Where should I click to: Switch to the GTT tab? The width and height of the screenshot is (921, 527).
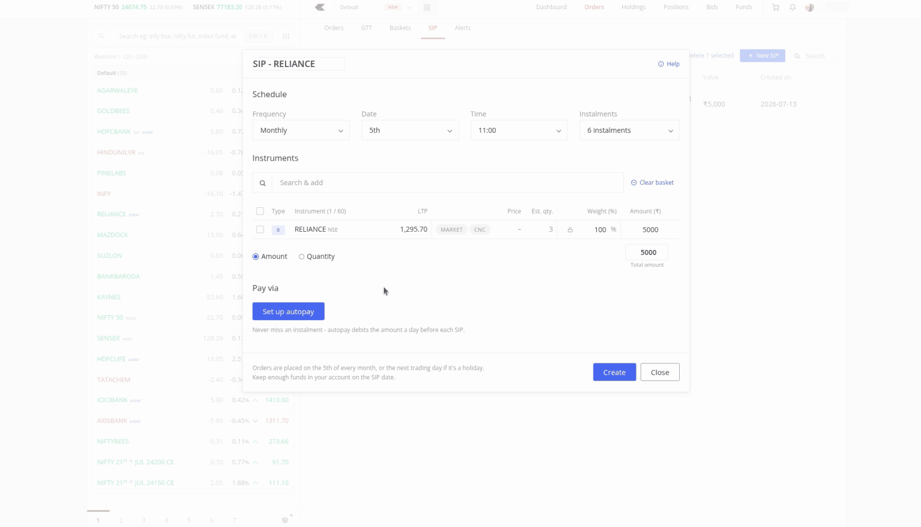pyautogui.click(x=367, y=28)
